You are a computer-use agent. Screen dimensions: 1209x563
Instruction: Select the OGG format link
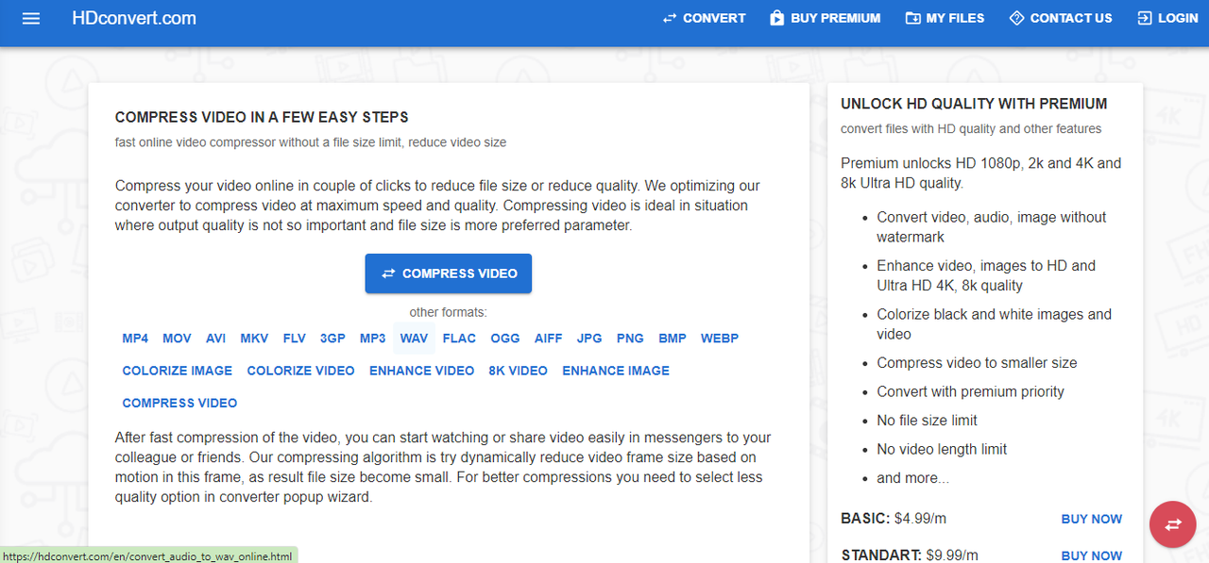pyautogui.click(x=505, y=339)
